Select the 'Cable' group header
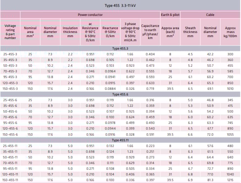Screen dimensions: 241x183 (x=210, y=15)
